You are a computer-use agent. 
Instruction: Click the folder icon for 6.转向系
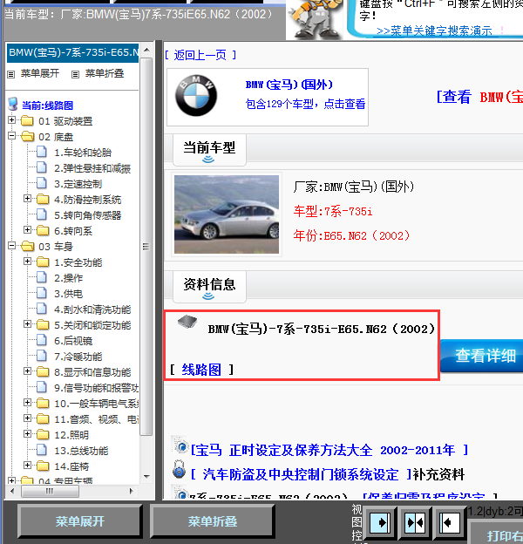click(x=43, y=230)
